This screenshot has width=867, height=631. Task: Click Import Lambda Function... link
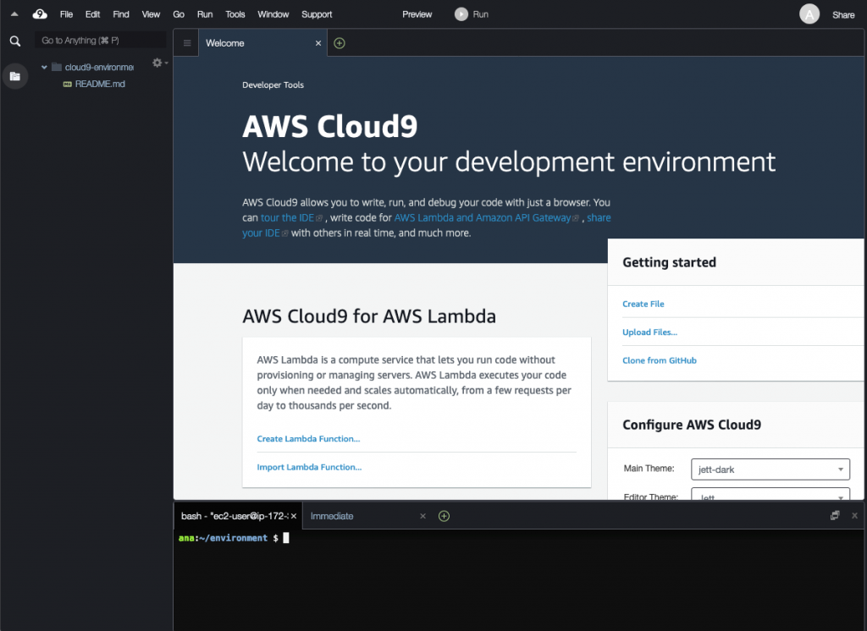point(309,467)
